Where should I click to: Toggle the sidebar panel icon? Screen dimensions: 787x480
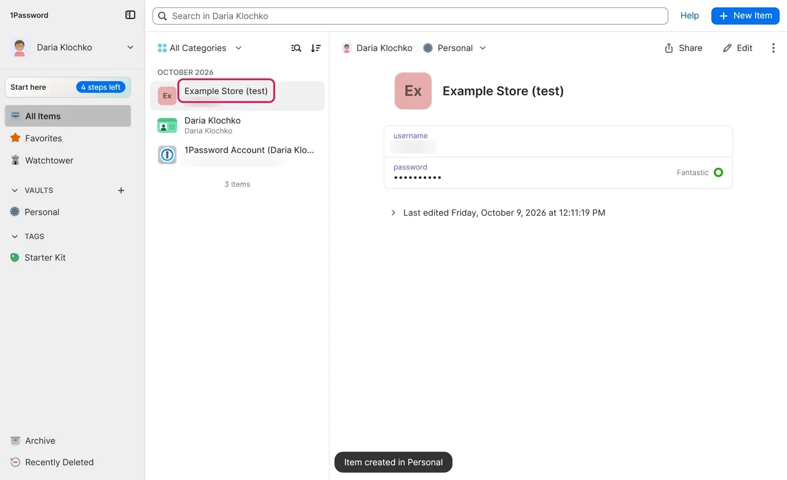pyautogui.click(x=130, y=15)
